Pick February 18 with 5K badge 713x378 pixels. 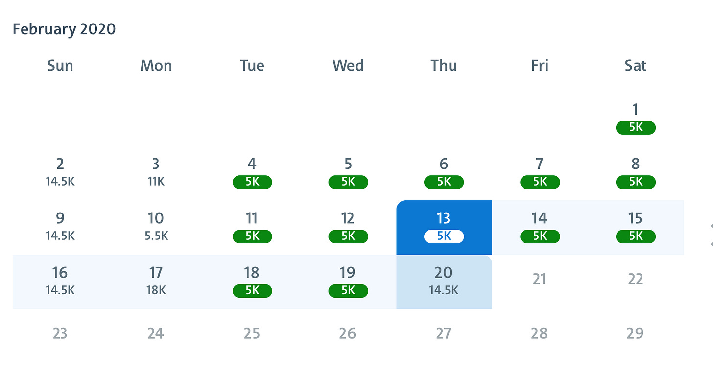pyautogui.click(x=252, y=282)
